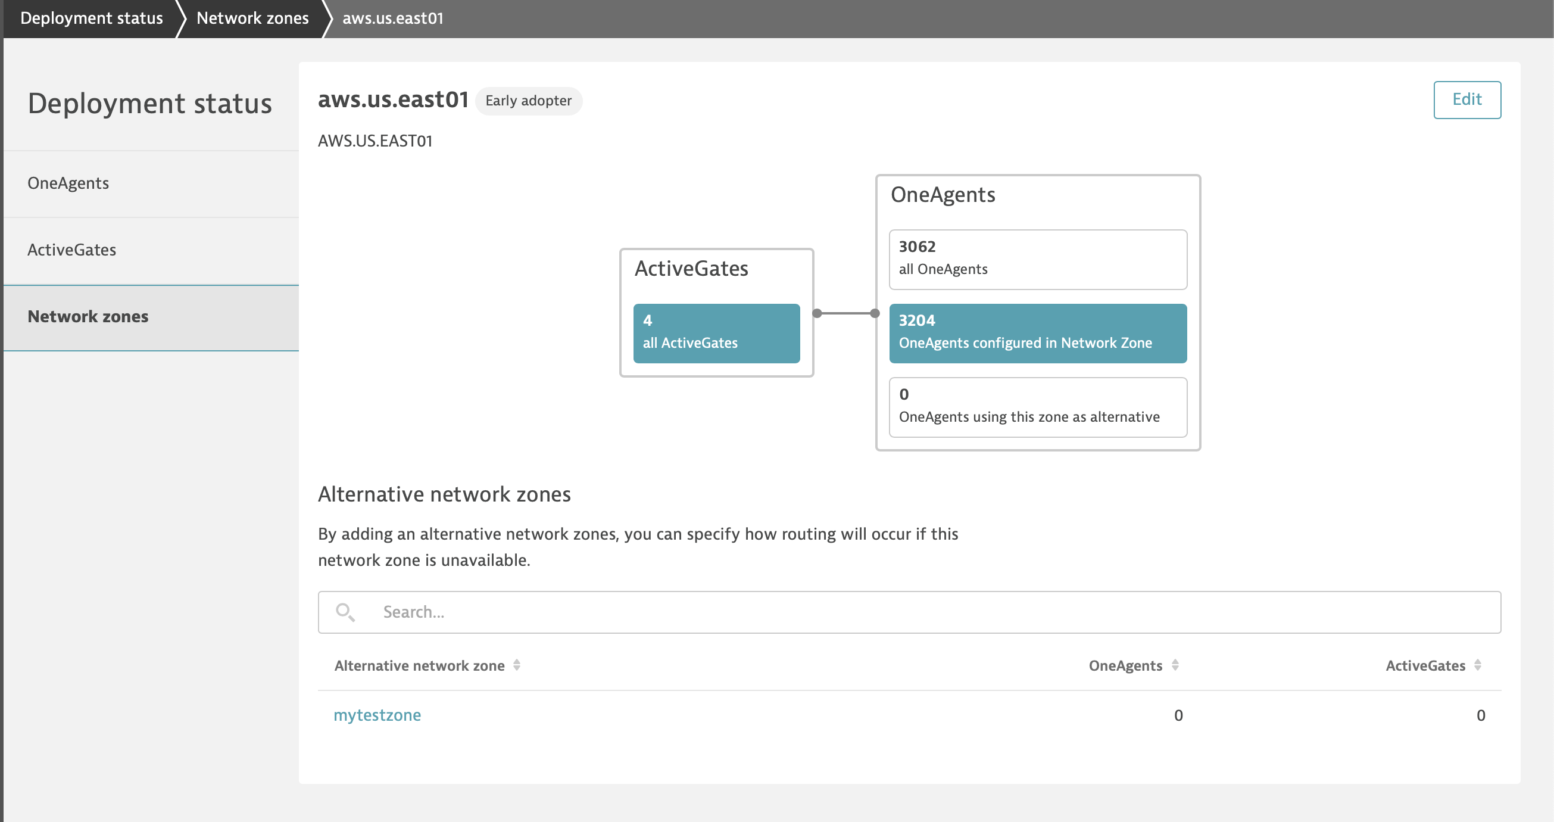Select Network zones sidebar item
The height and width of the screenshot is (822, 1554).
[151, 317]
